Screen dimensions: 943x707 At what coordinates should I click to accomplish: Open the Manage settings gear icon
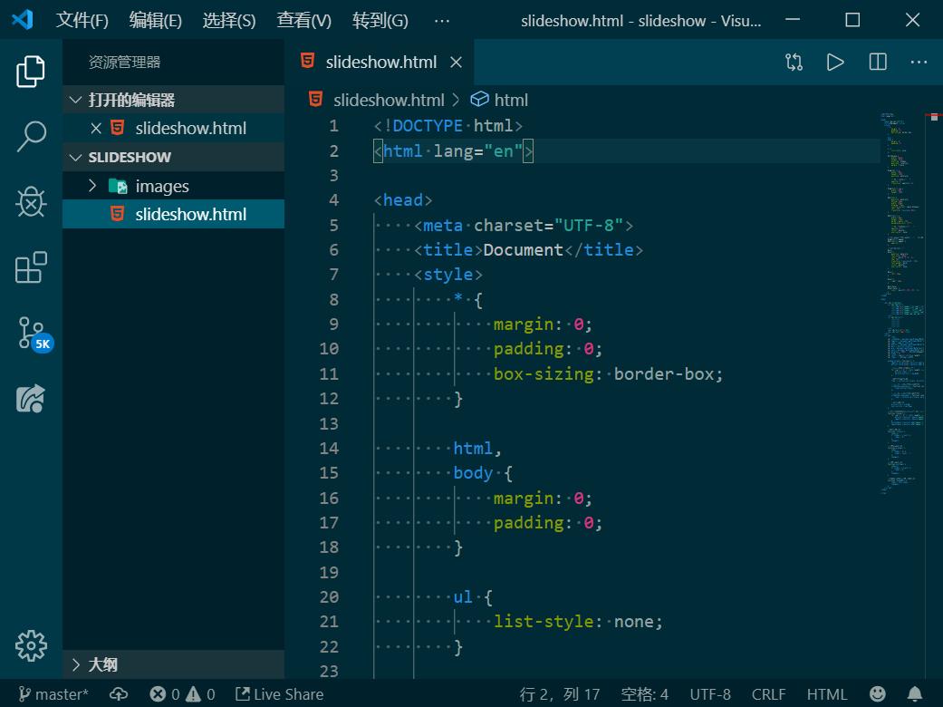coord(31,646)
